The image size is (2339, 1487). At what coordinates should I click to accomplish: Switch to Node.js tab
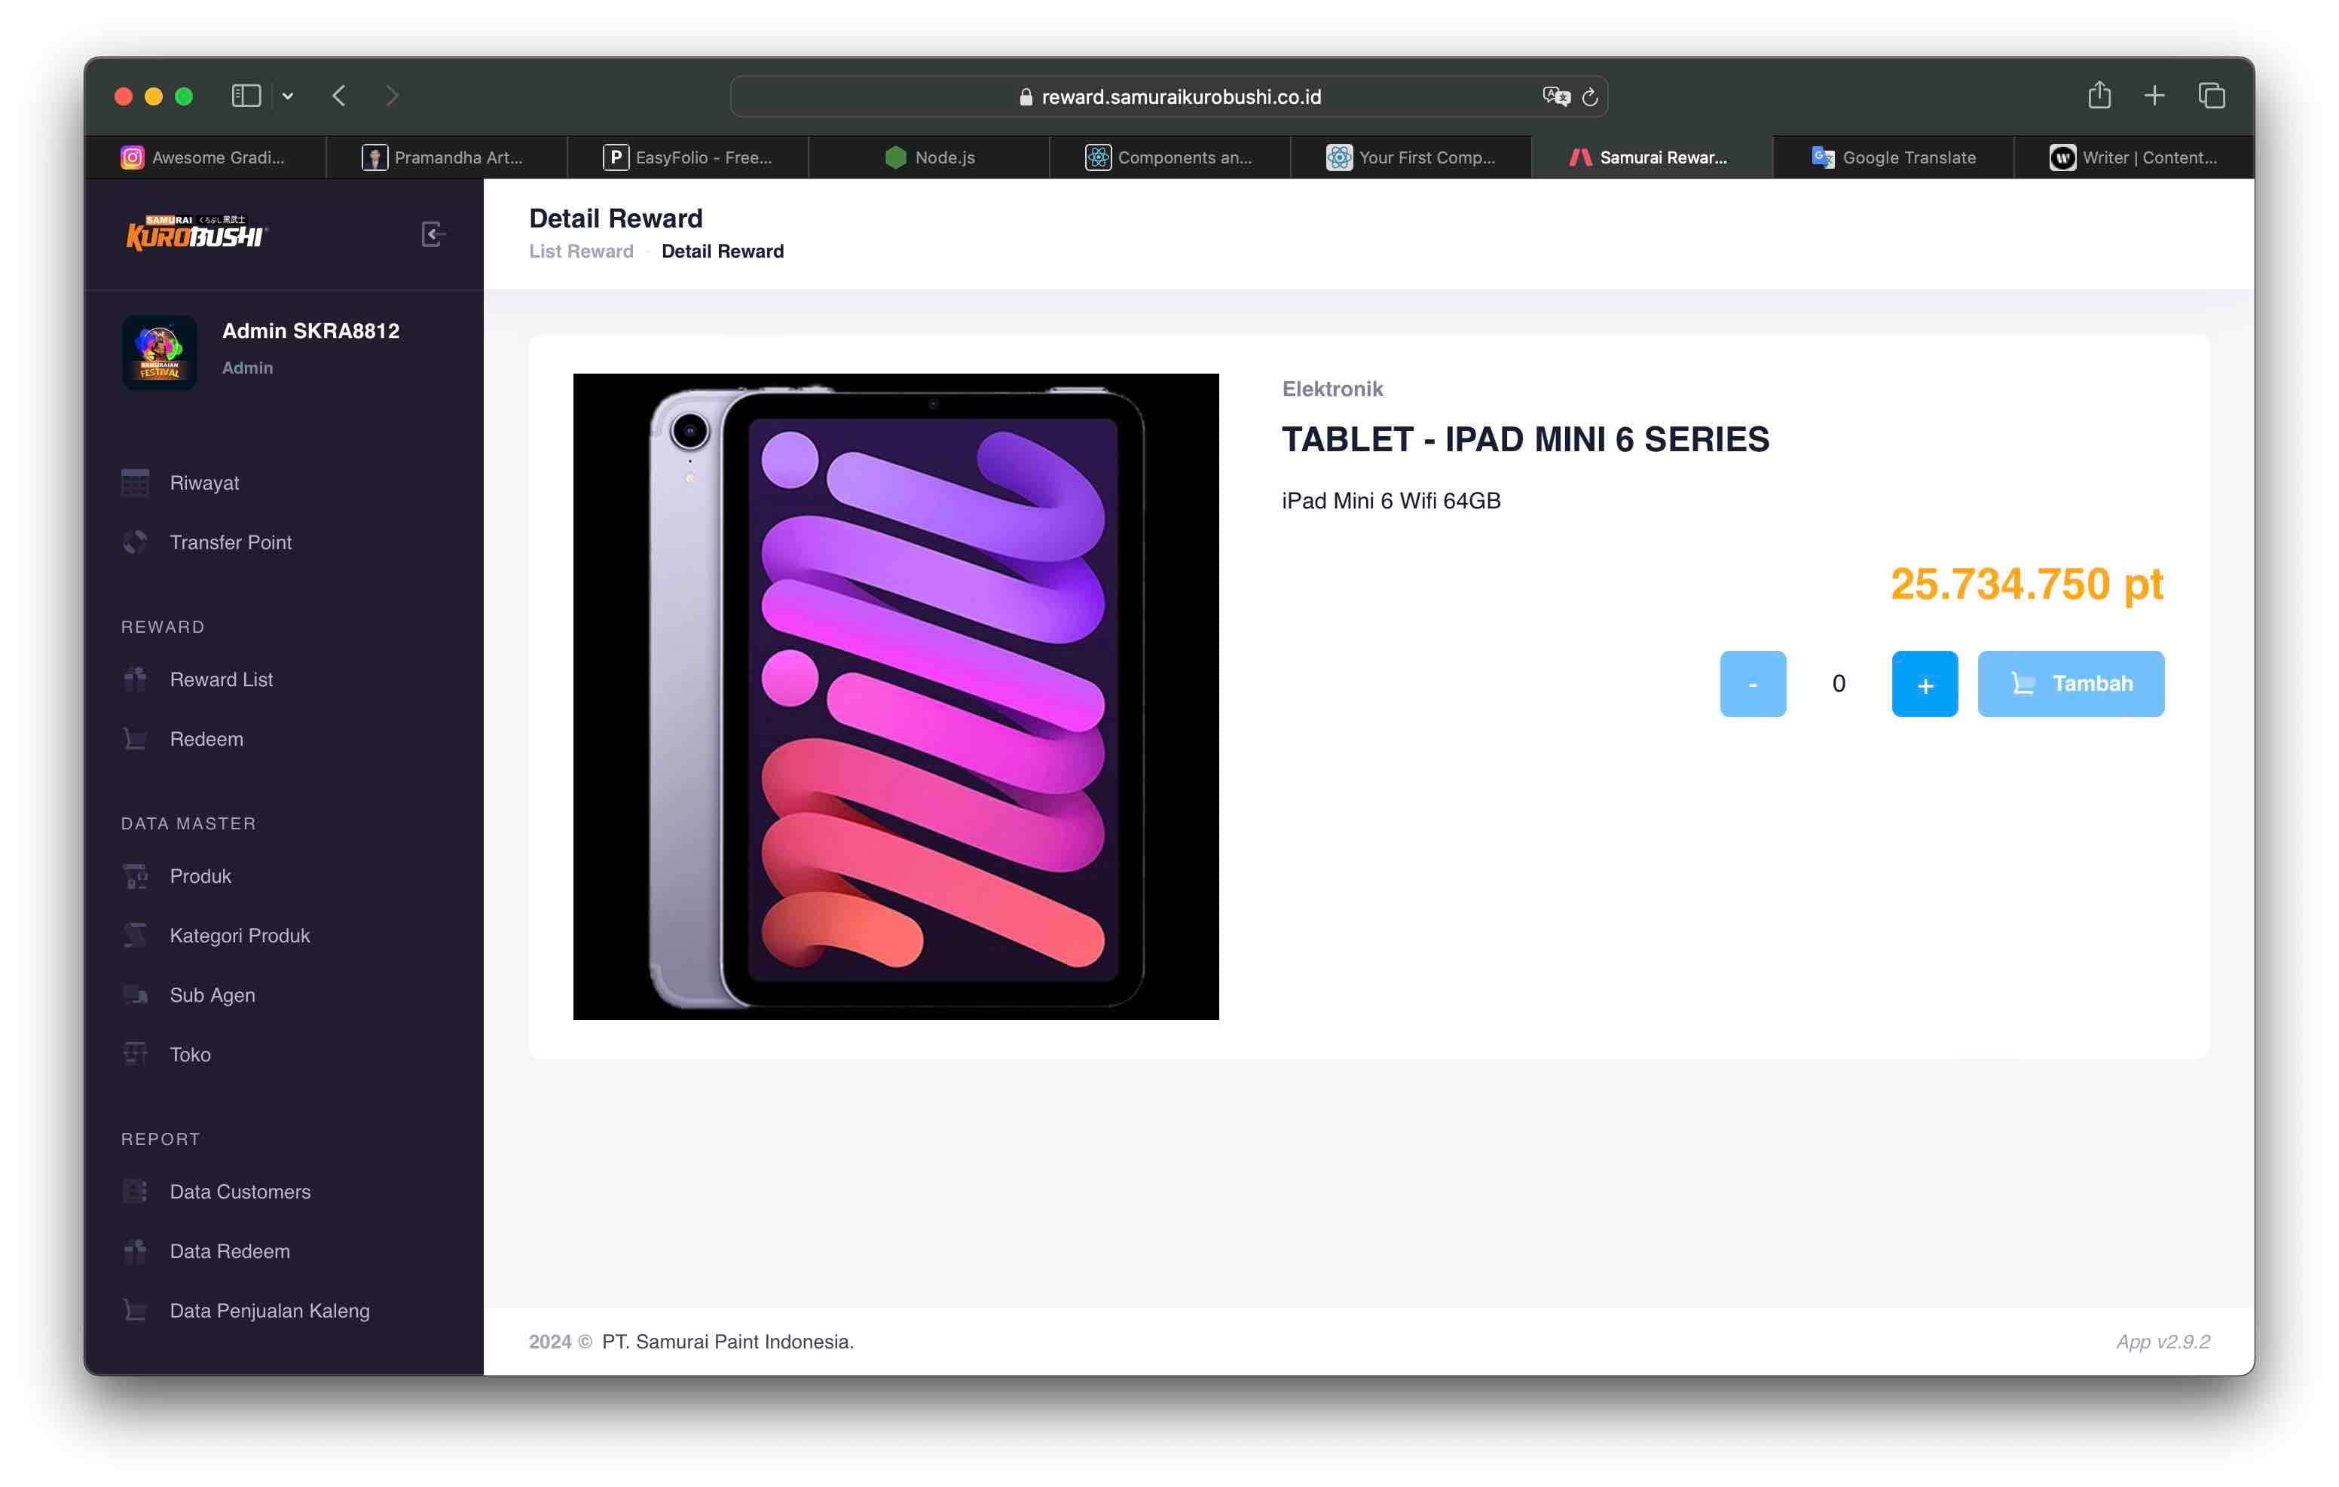[928, 157]
